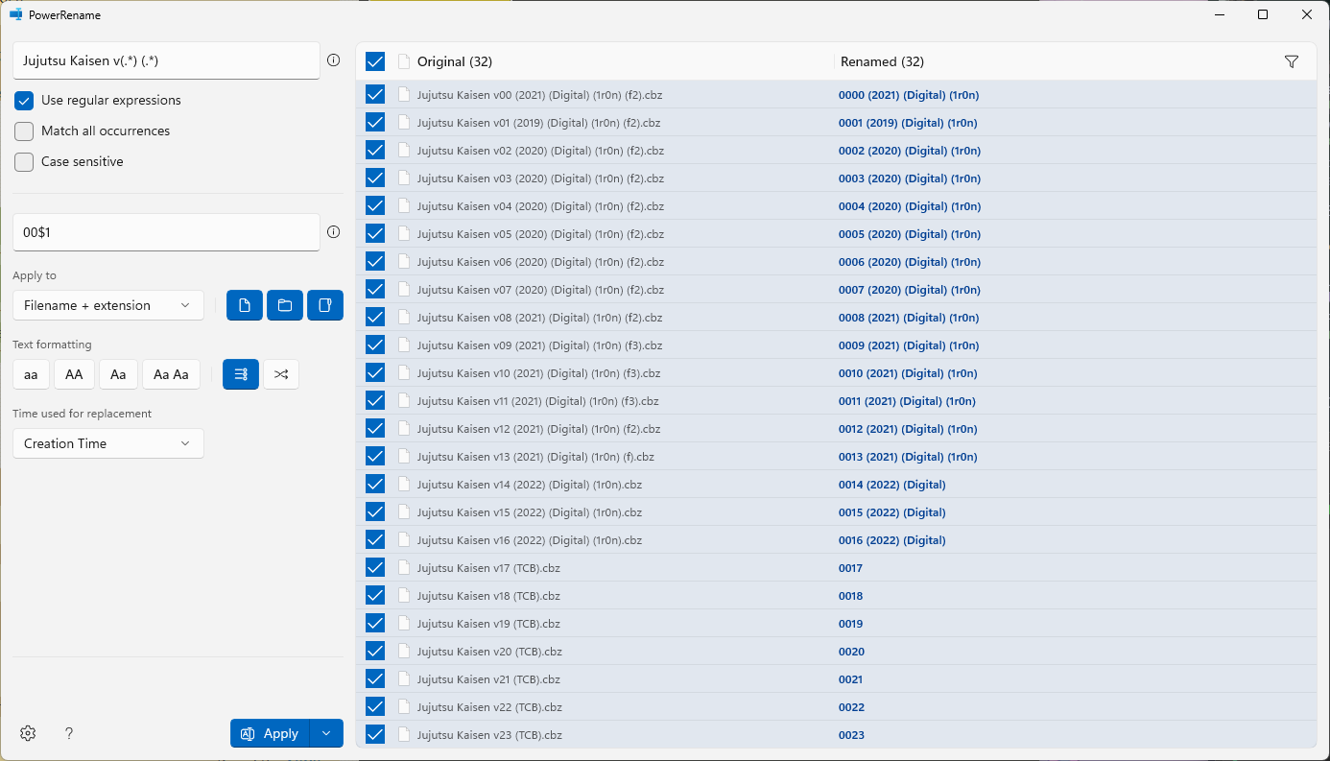Click the info icon beside the replace field
The image size is (1330, 761).
tap(334, 232)
